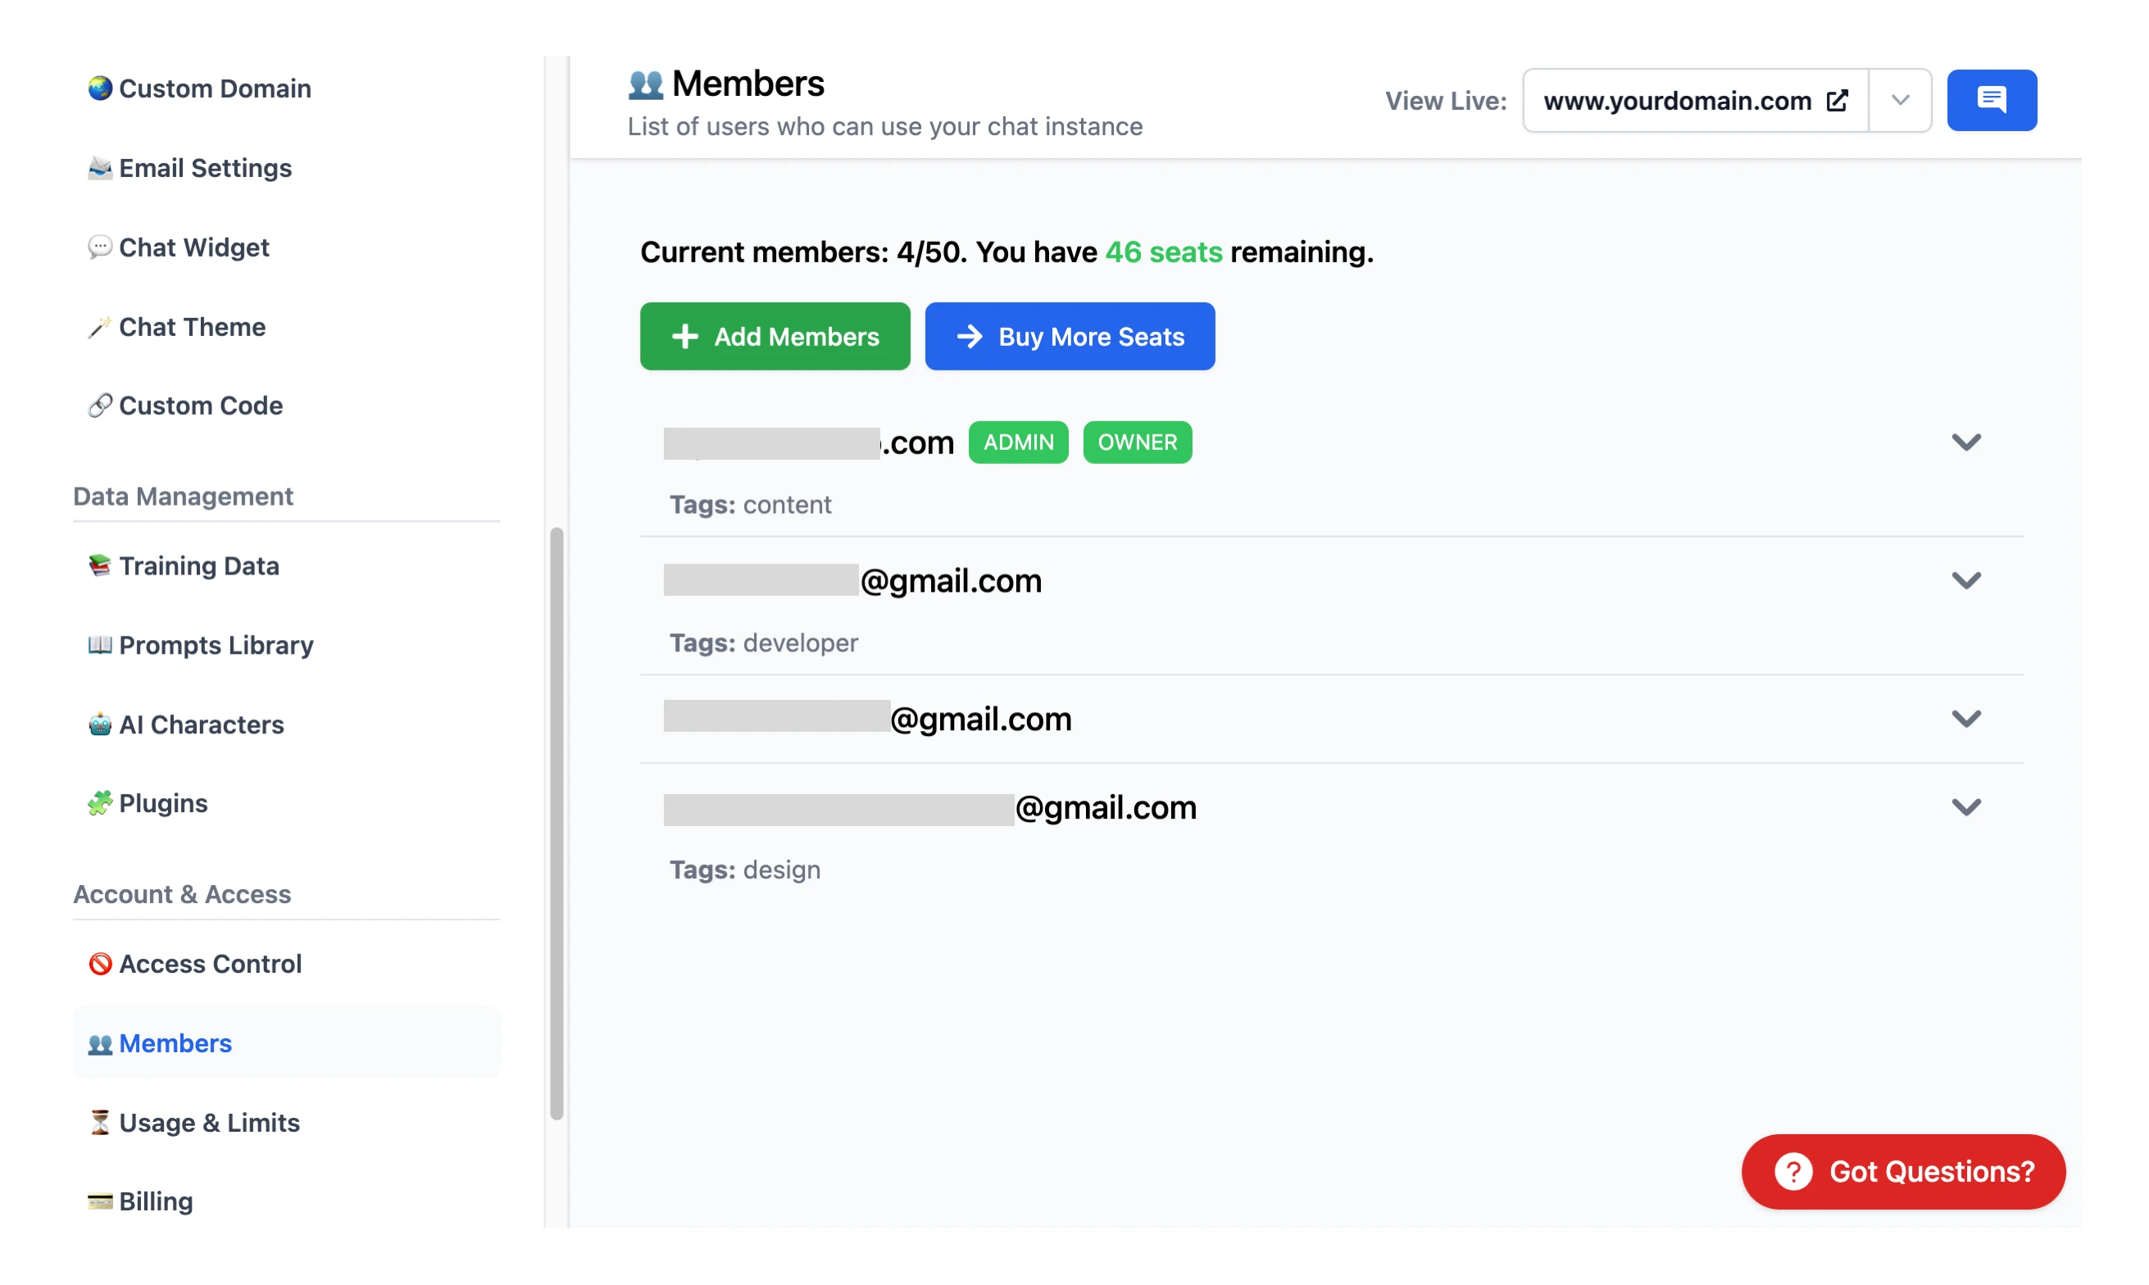Click the Custom Code link icon
The image size is (2149, 1285).
(x=101, y=405)
